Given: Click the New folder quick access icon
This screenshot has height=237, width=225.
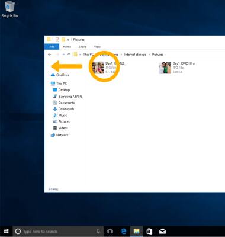Looking at the screenshot, I should [63, 40].
